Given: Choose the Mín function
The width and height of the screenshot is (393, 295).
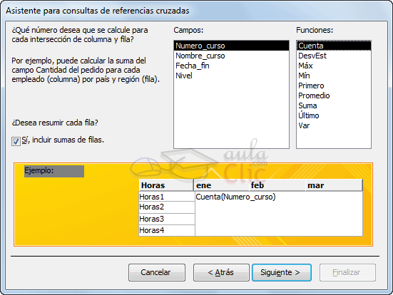Looking at the screenshot, I should (334, 76).
